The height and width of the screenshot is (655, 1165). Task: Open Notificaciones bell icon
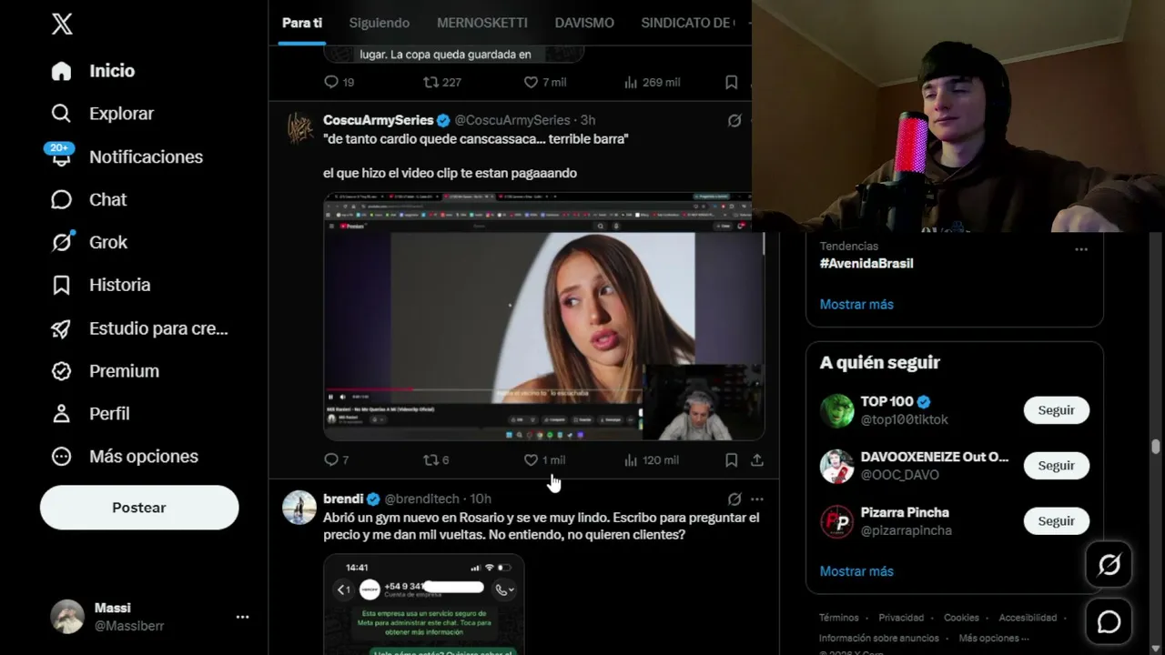click(x=61, y=156)
